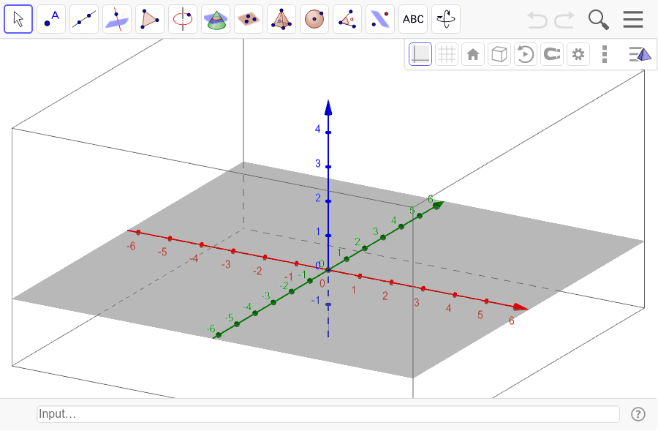Open the views perspective menu
This screenshot has width=658, height=431.
640,54
